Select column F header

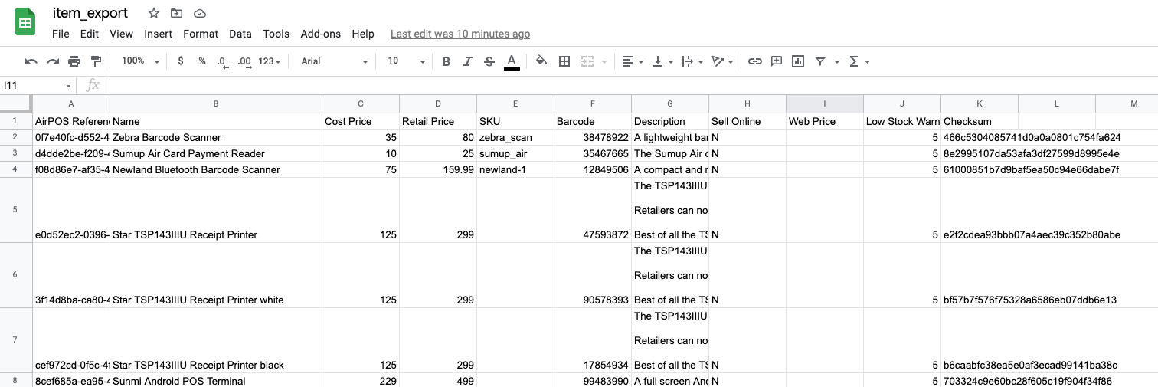(x=593, y=103)
